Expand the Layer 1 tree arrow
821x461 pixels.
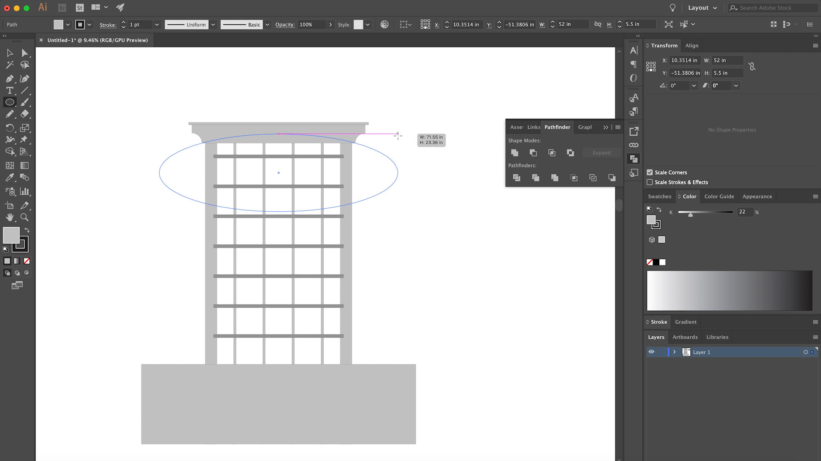(x=674, y=352)
